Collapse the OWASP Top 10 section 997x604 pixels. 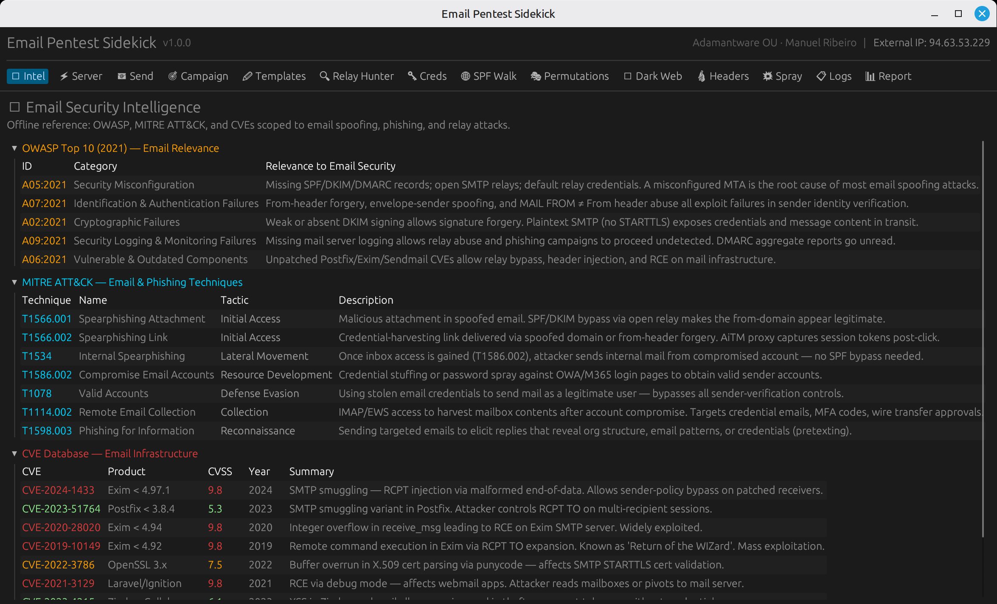tap(14, 148)
